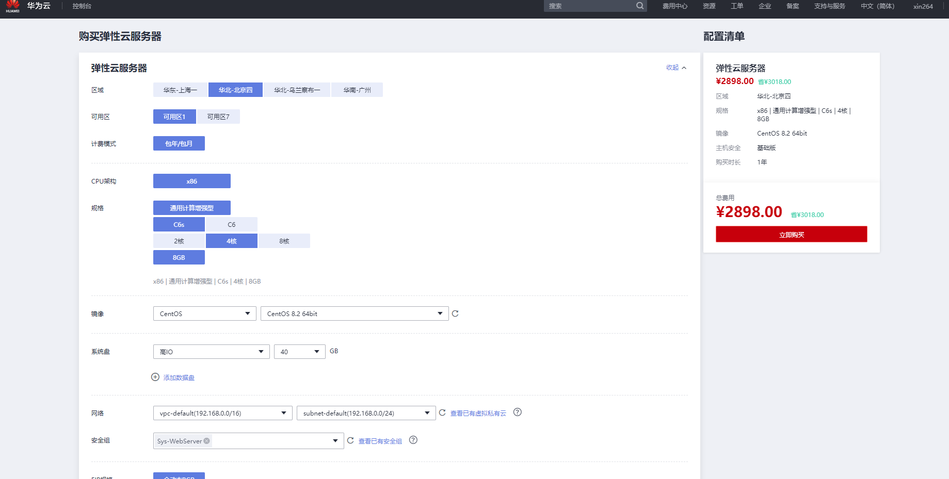Screen dimensions: 949x479
Task: Go to 控制台 console
Action: click(82, 6)
